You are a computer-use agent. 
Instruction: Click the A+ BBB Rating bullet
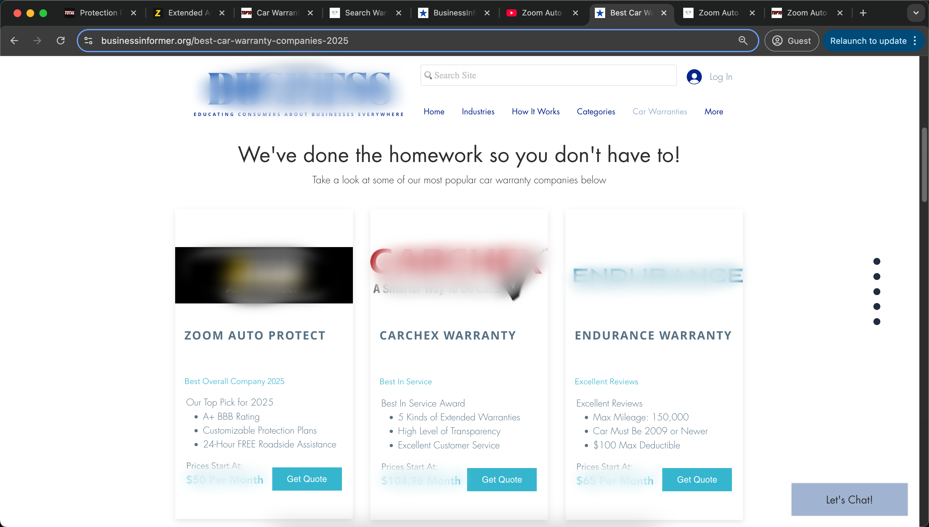231,416
